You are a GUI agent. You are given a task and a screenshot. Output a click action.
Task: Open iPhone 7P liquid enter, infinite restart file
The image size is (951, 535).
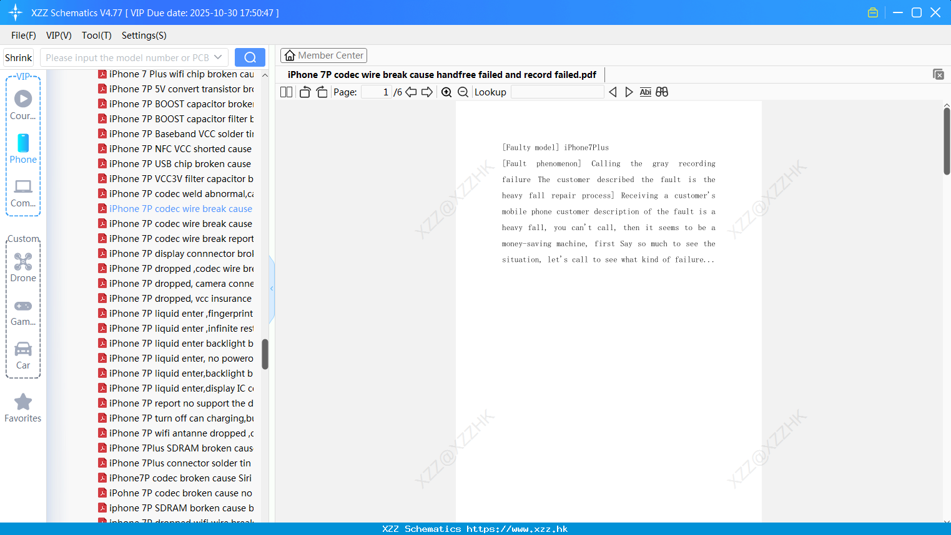pyautogui.click(x=176, y=329)
